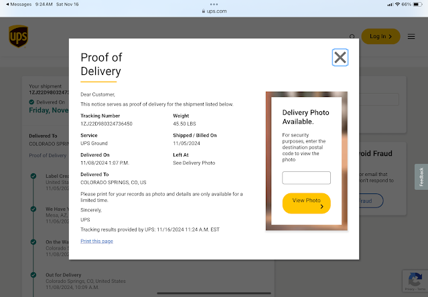The height and width of the screenshot is (297, 428).
Task: Click the search magnifier icon
Action: [x=352, y=36]
